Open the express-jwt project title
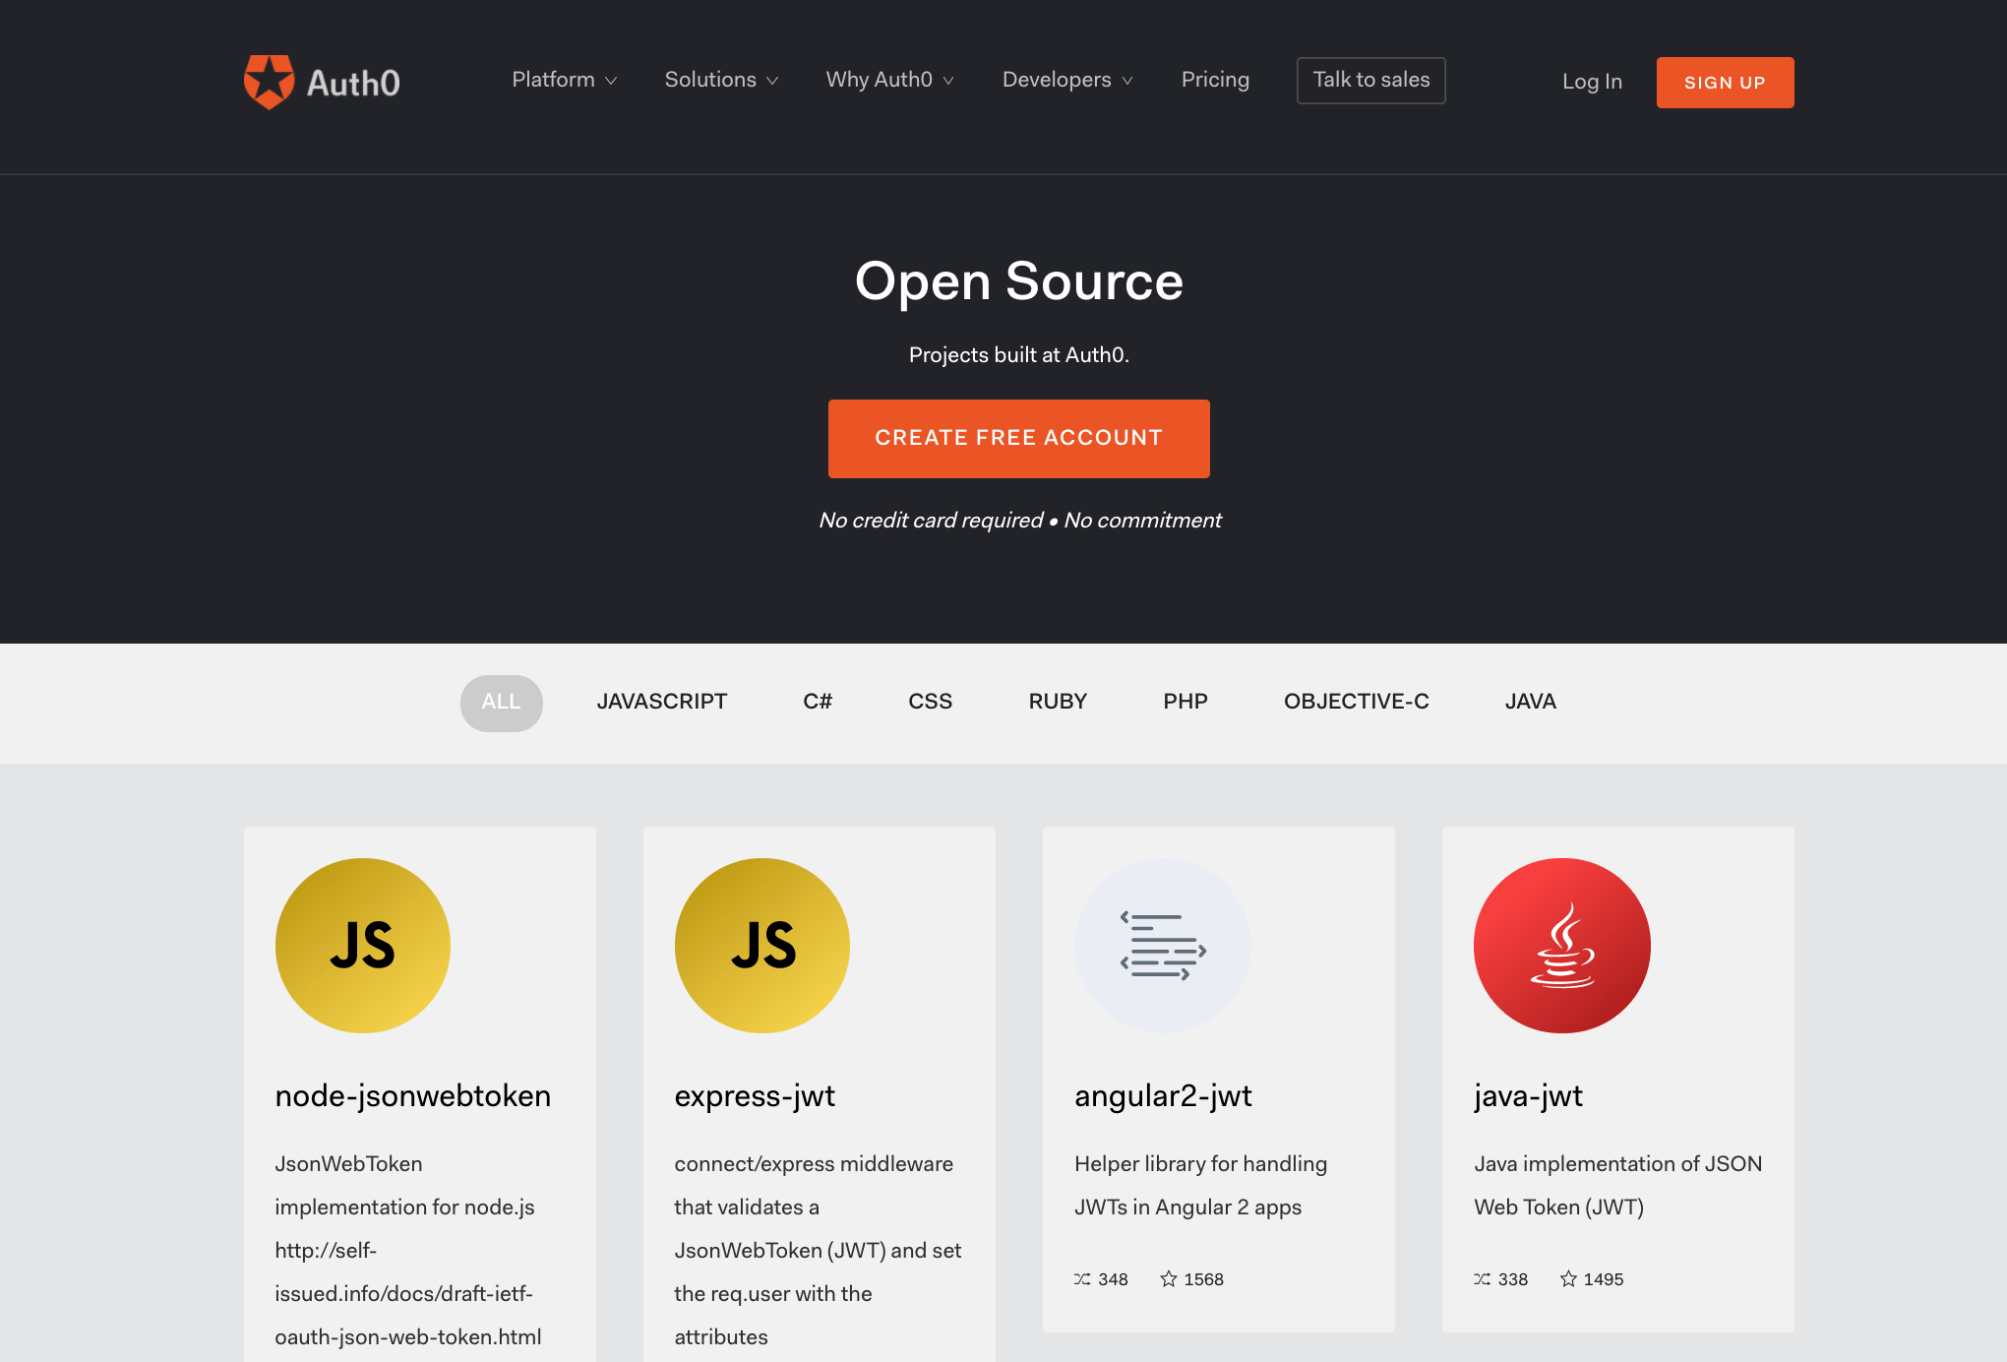Image resolution: width=2007 pixels, height=1362 pixels. click(x=755, y=1096)
